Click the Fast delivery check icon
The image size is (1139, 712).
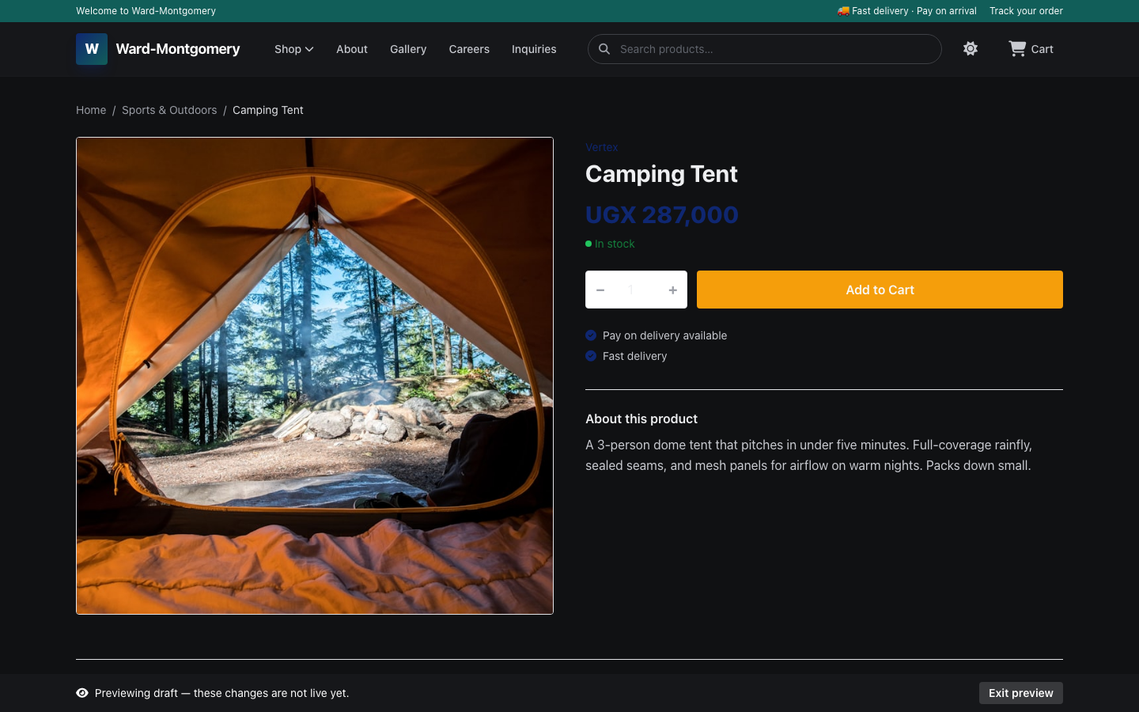tap(591, 356)
